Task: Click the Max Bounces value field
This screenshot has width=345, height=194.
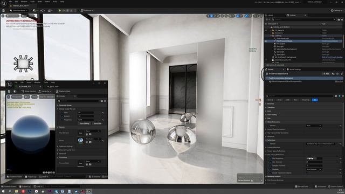Action: [x=314, y=162]
